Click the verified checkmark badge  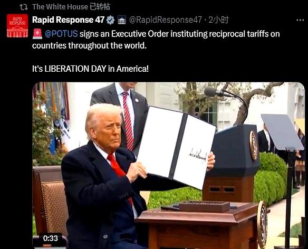(x=111, y=20)
